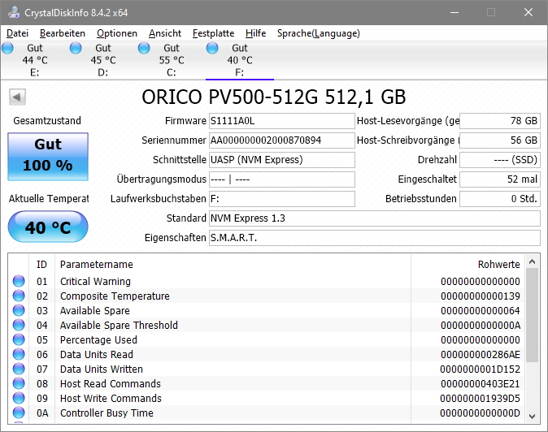Open the Datei menu
The height and width of the screenshot is (432, 548).
[x=17, y=33]
